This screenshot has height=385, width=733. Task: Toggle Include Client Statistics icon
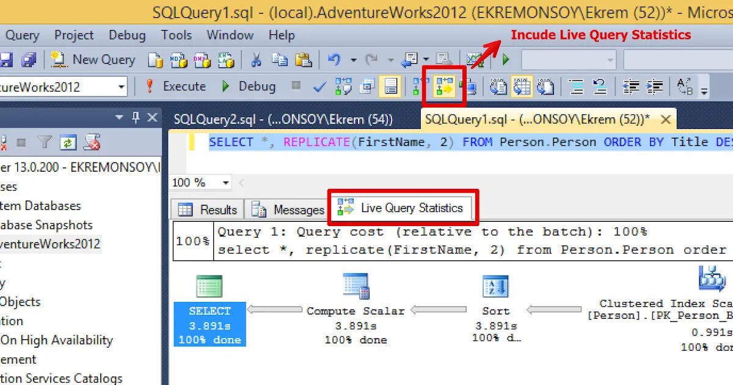[x=469, y=87]
